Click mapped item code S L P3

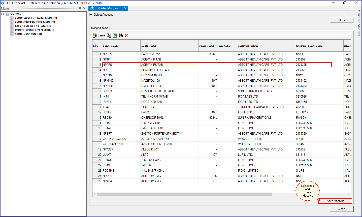pyautogui.click(x=319, y=171)
